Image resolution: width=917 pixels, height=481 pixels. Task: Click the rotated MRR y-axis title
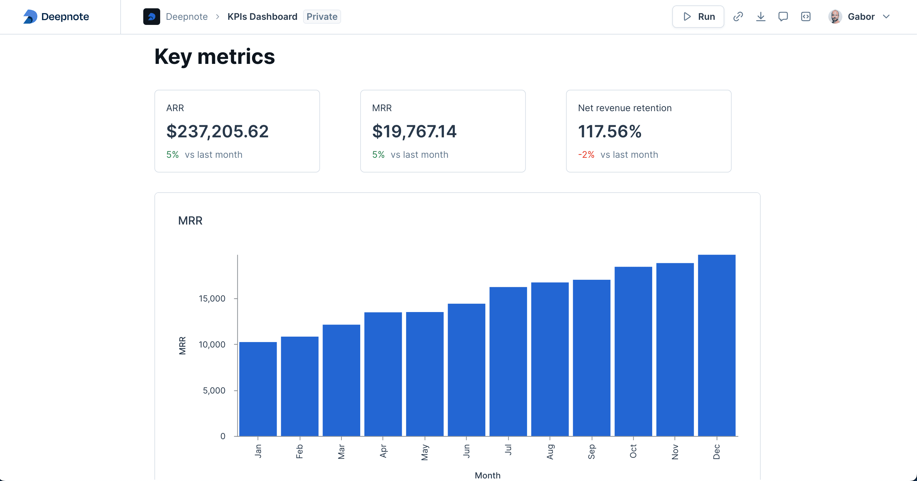[182, 346]
